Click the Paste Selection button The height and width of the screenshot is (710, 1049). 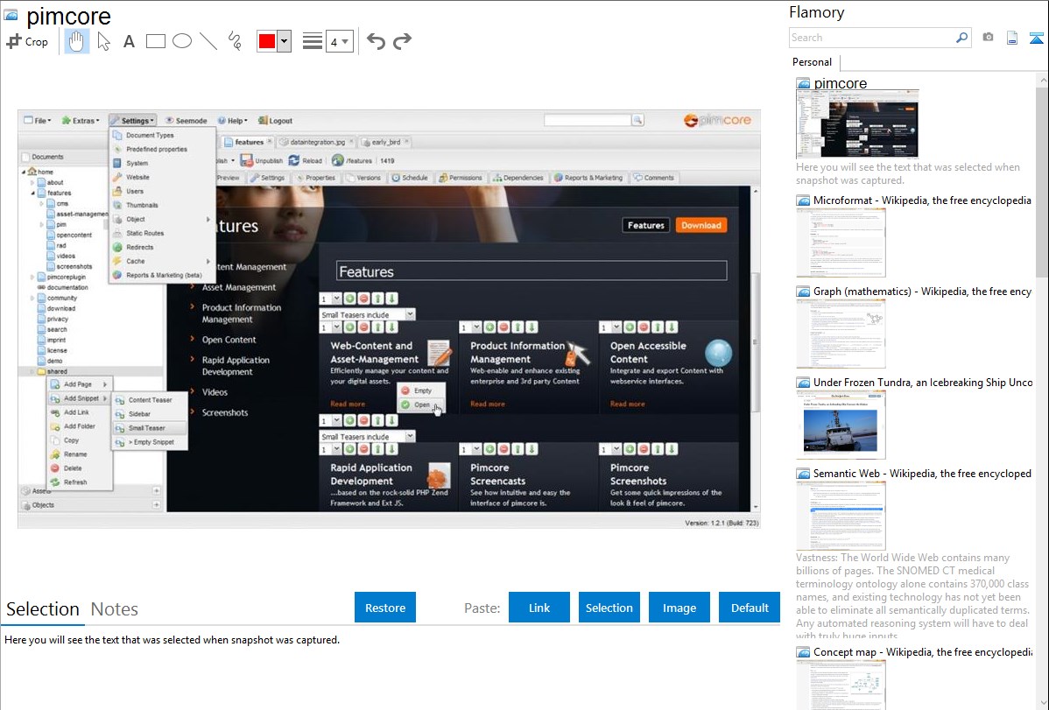click(x=609, y=607)
